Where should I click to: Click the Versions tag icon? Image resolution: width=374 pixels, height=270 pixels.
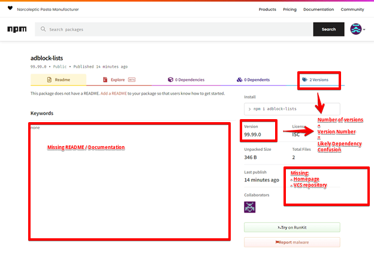pos(304,80)
